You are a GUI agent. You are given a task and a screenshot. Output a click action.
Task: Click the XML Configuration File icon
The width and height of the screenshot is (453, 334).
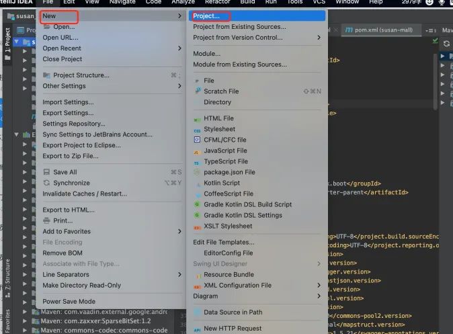pos(197,286)
